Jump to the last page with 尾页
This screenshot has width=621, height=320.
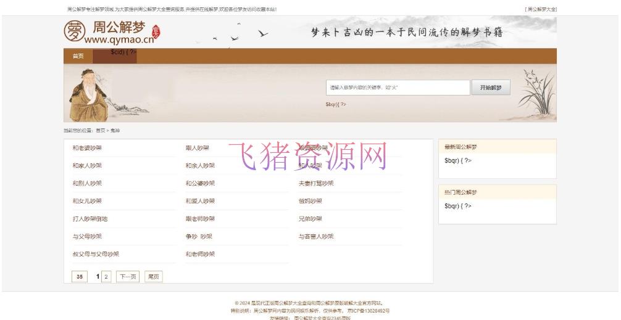(x=154, y=277)
